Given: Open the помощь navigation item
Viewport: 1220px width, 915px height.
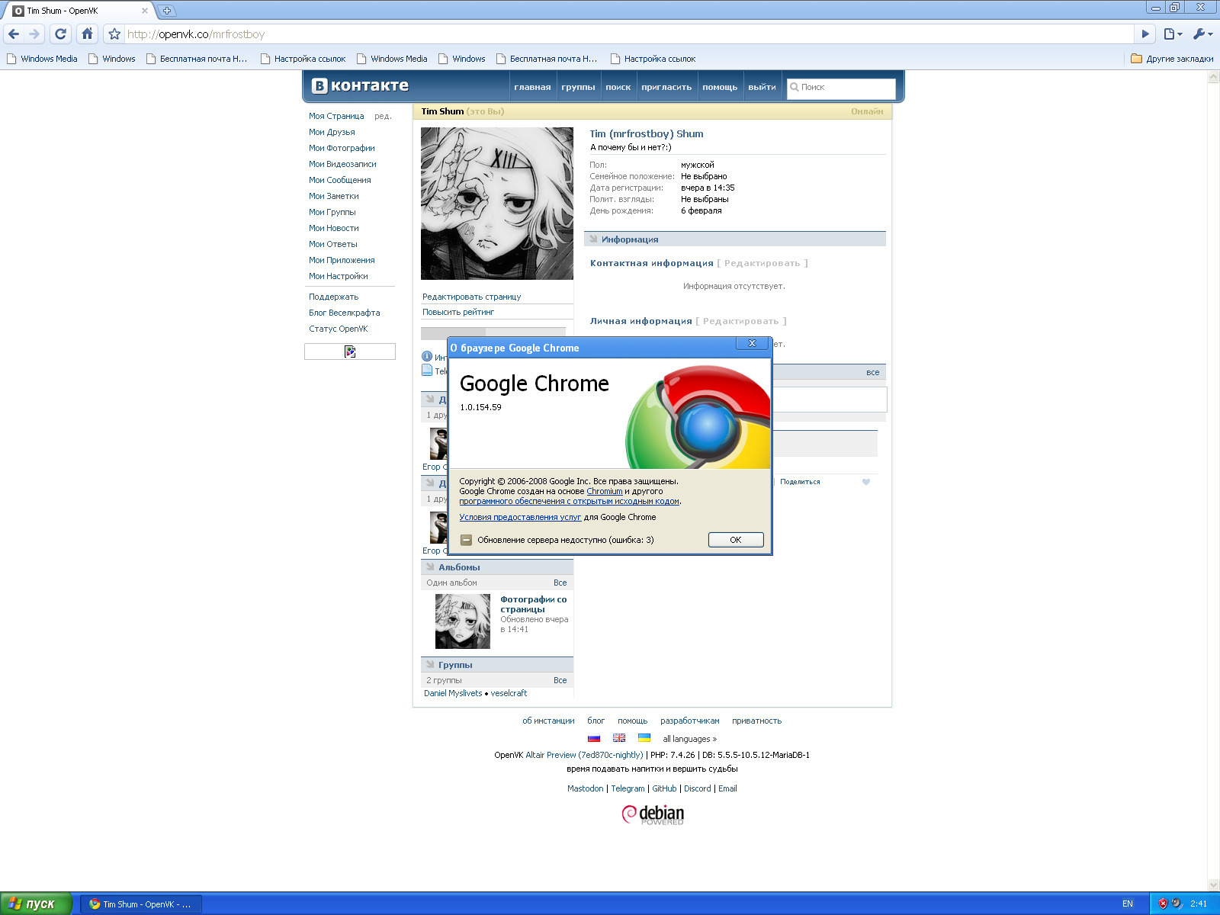Looking at the screenshot, I should point(720,87).
